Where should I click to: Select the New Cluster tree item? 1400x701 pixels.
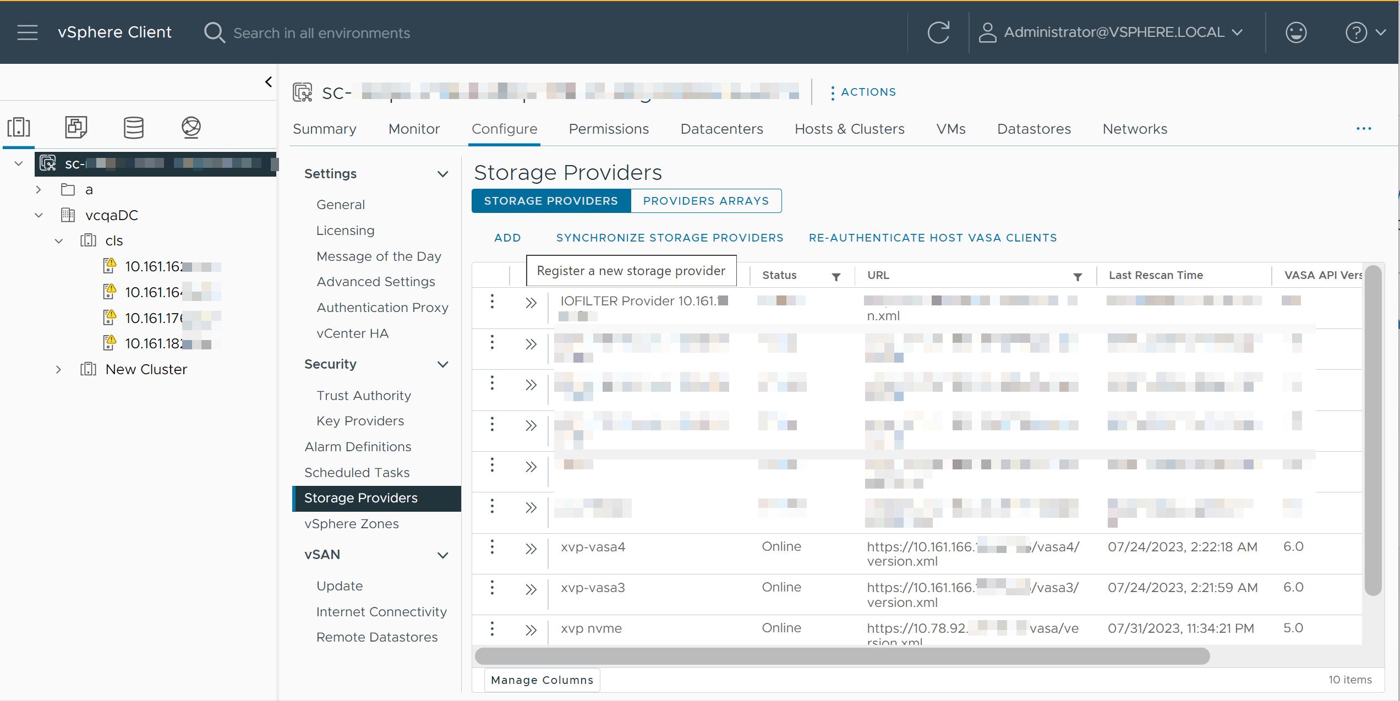tap(146, 369)
